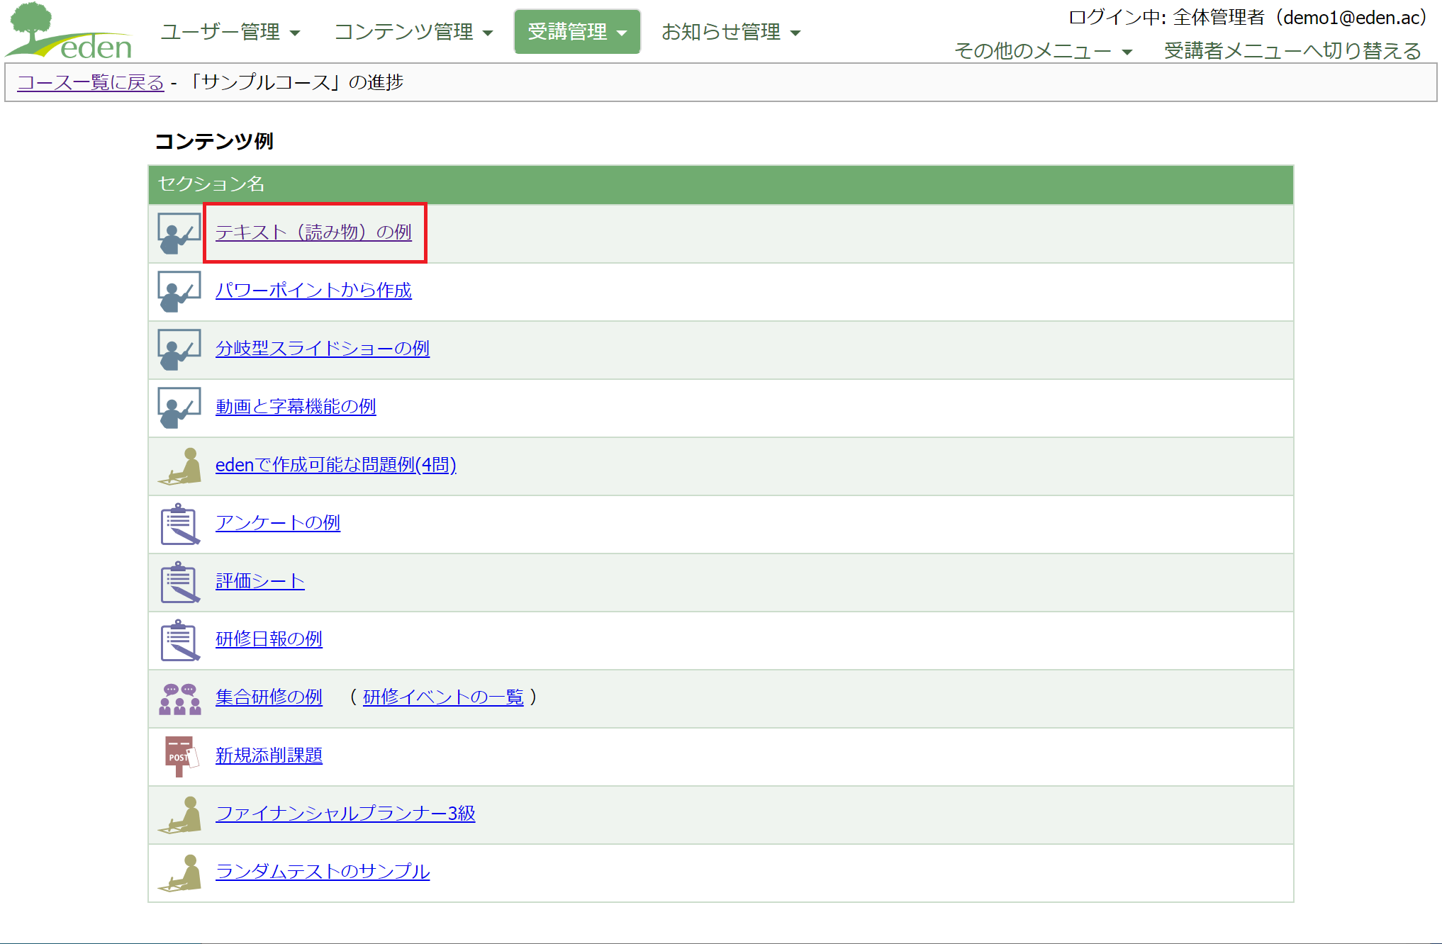Open the コンテンツ管理 dropdown menu
Image resolution: width=1442 pixels, height=944 pixels.
[x=413, y=32]
